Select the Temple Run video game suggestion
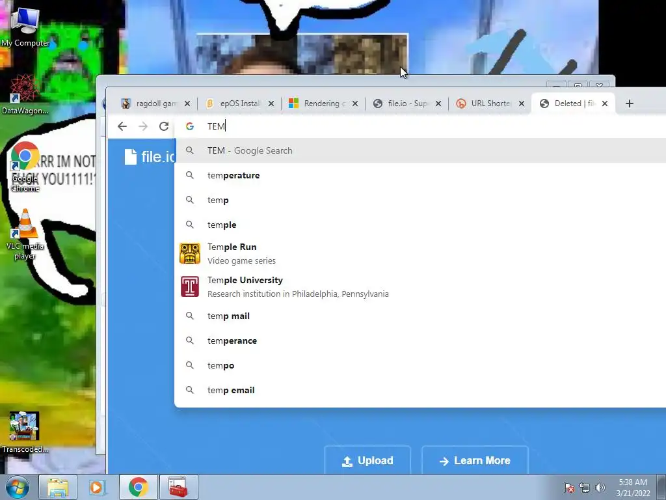Screen dimensions: 666x500 (x=421, y=253)
